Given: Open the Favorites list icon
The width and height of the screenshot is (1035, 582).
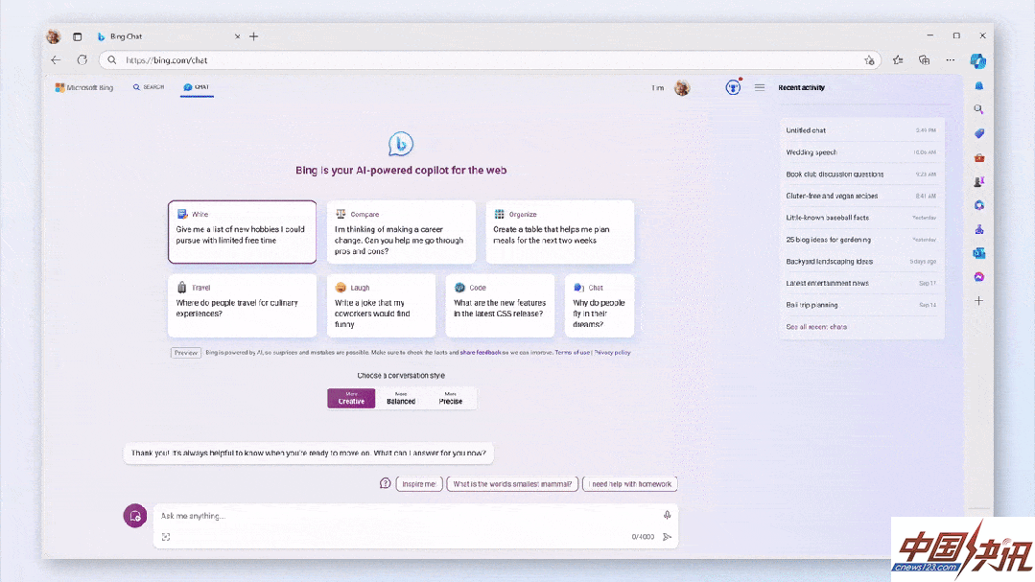Looking at the screenshot, I should [898, 60].
